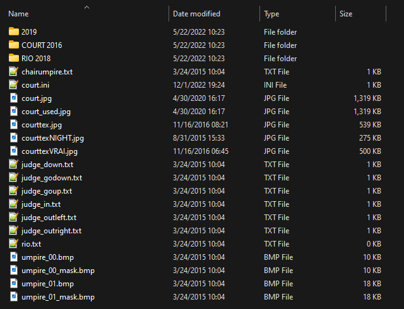Click the COURT 2016 folder icon

tap(14, 45)
